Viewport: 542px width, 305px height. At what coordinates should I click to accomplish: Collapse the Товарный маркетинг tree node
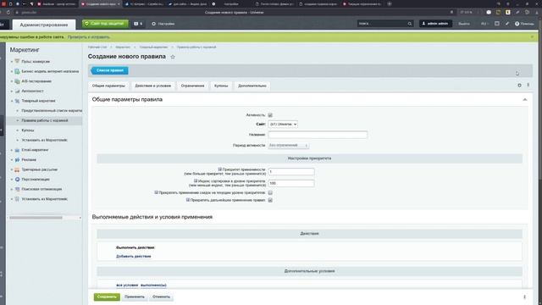point(12,101)
